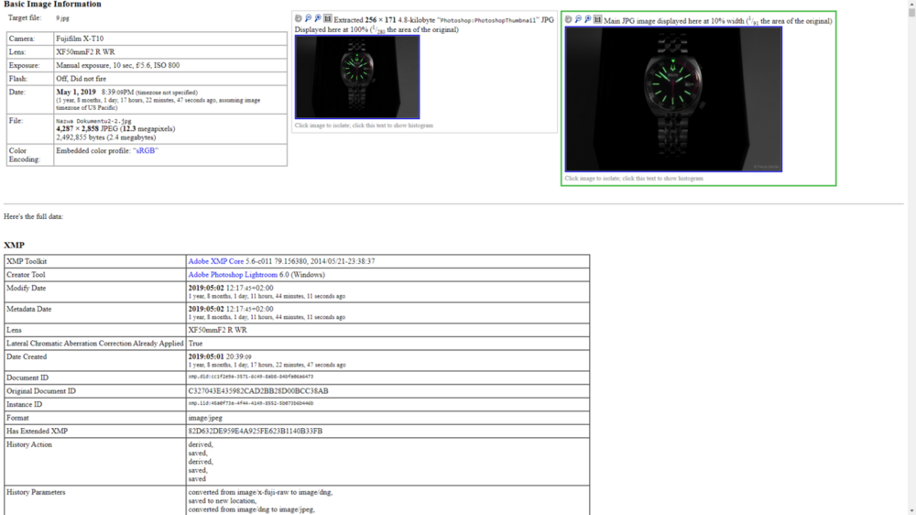The height and width of the screenshot is (515, 916).
Task: Click the Basic Image Information heading
Action: [52, 4]
